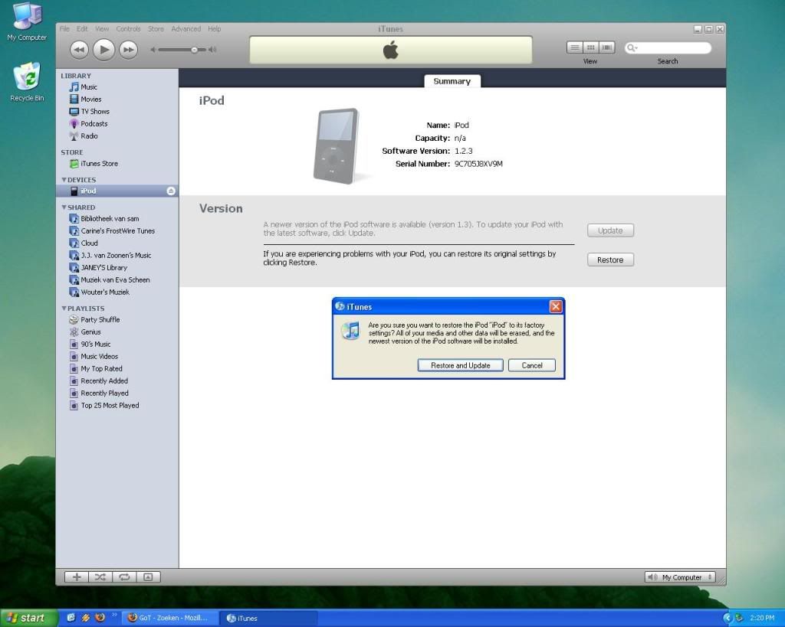Open the Controls menu
This screenshot has height=627, width=785.
128,29
